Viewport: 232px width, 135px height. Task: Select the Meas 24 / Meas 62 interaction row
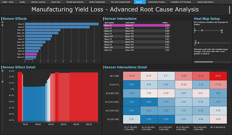click(x=136, y=25)
